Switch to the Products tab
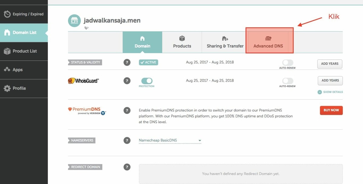Screen dimensions: 363x184 pos(182,42)
